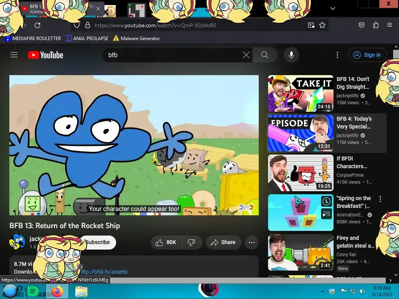Clear the search box with X
Image resolution: width=399 pixels, height=299 pixels.
(x=246, y=55)
